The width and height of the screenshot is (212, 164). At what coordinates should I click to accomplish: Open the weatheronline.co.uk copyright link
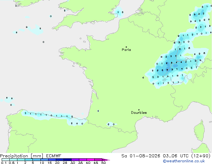[184, 161]
